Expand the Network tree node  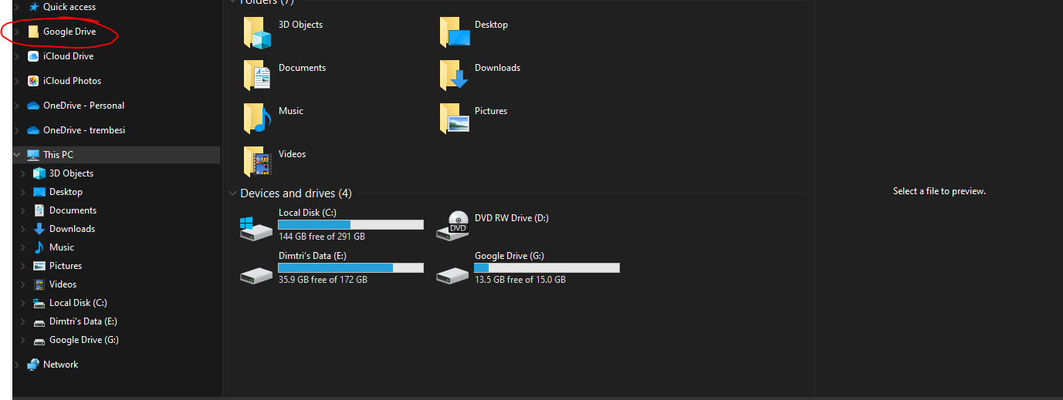point(16,365)
